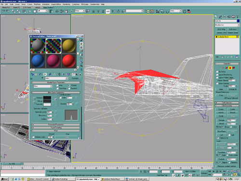This screenshot has height=181, width=241.
Task: Expand the Extended Parameters rollout
Action: [x=56, y=125]
